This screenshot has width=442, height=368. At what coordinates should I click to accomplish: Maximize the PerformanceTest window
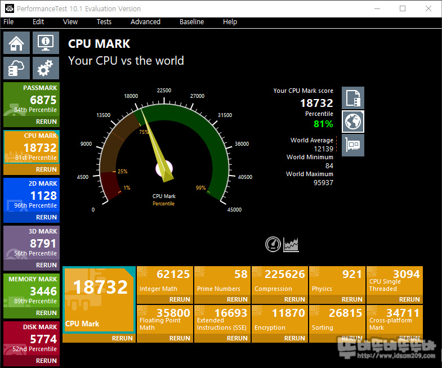coord(403,8)
